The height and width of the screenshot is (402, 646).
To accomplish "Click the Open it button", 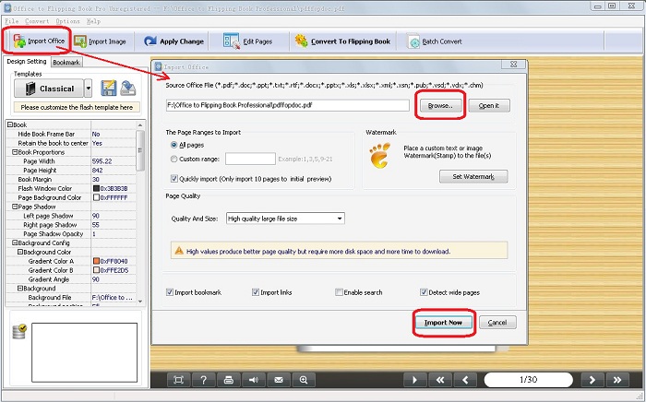I will point(489,106).
